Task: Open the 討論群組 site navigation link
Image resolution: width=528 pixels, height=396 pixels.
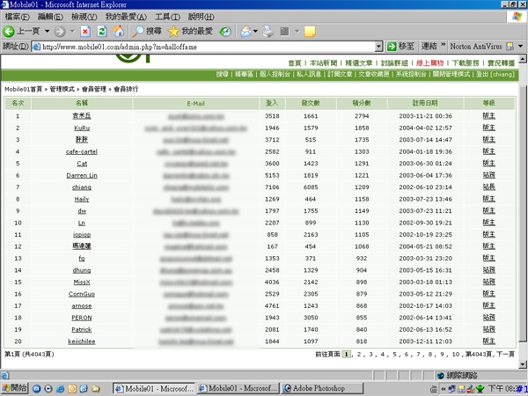Action: (399, 63)
